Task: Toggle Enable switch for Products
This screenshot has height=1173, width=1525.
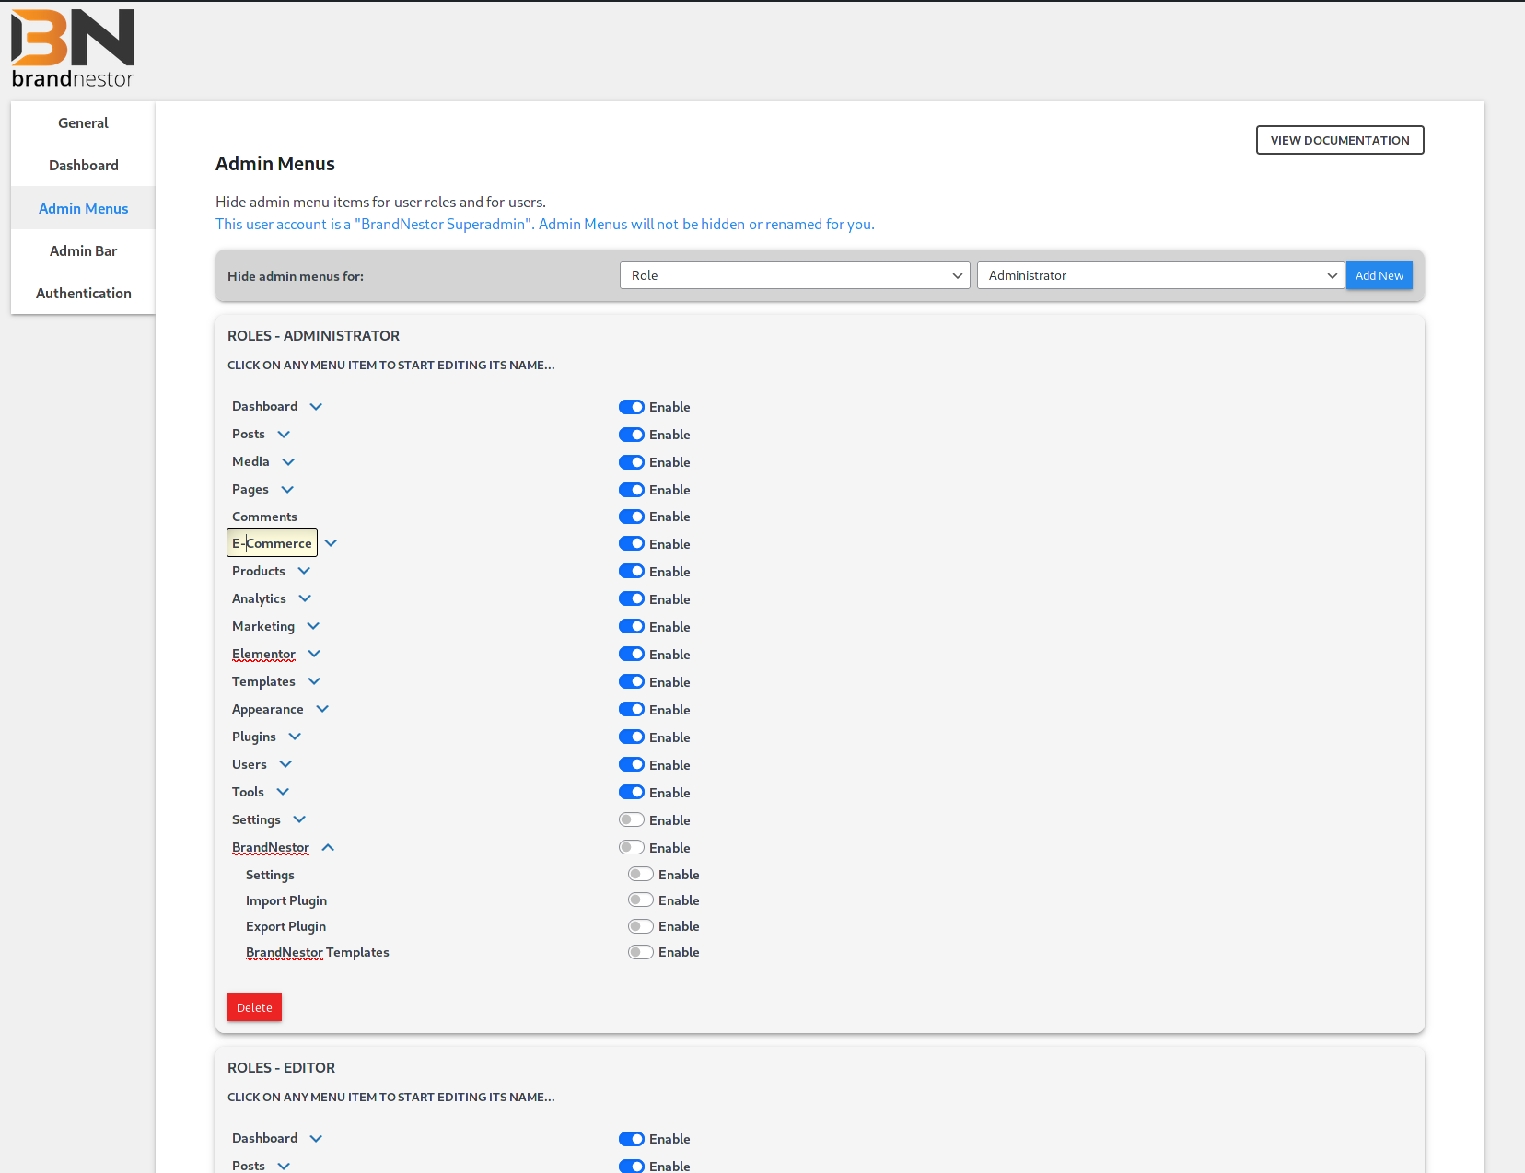Action: [632, 572]
